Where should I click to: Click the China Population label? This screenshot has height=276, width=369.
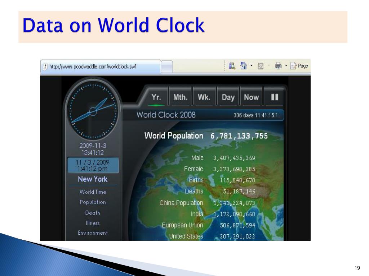[x=181, y=203]
